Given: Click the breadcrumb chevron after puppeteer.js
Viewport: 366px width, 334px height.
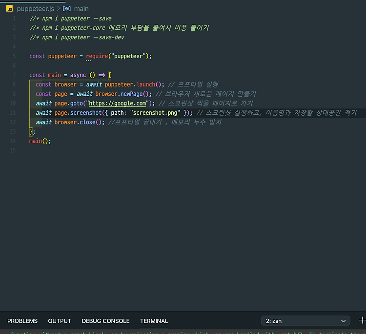Looking at the screenshot, I should coord(59,9).
